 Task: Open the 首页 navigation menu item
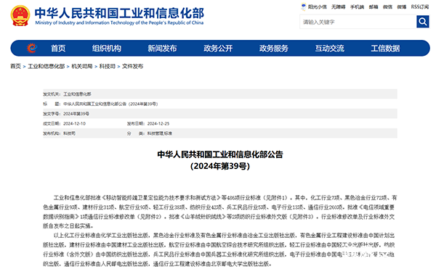pyautogui.click(x=58, y=49)
